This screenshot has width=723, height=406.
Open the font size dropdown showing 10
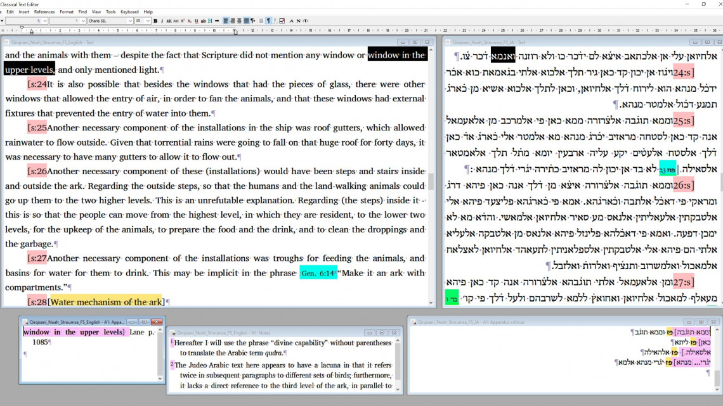pyautogui.click(x=148, y=21)
